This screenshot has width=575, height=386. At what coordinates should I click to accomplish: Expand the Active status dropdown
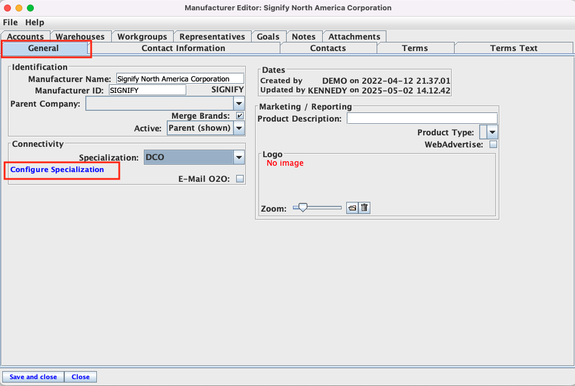click(238, 128)
